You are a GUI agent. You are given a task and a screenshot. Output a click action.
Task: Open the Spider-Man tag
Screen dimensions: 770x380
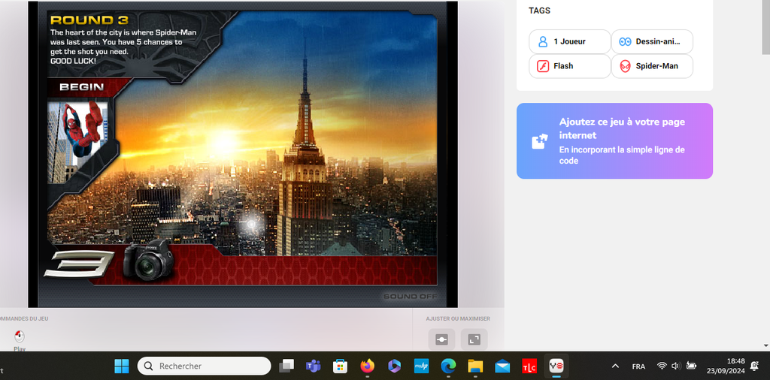point(652,66)
